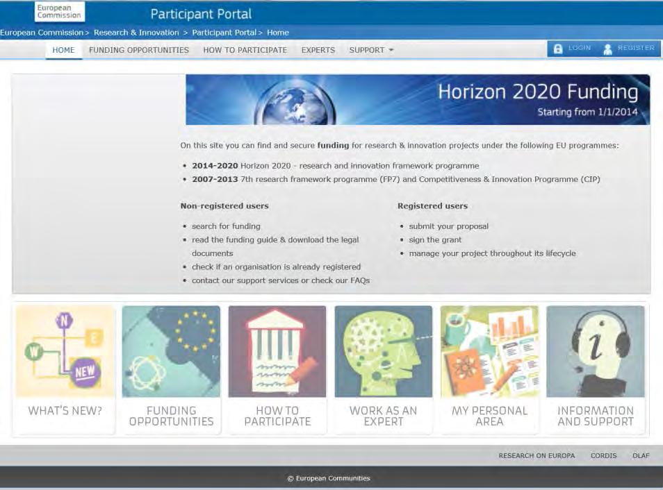The height and width of the screenshot is (490, 663).
Task: Click the 'Registered users' heading
Action: coord(432,205)
